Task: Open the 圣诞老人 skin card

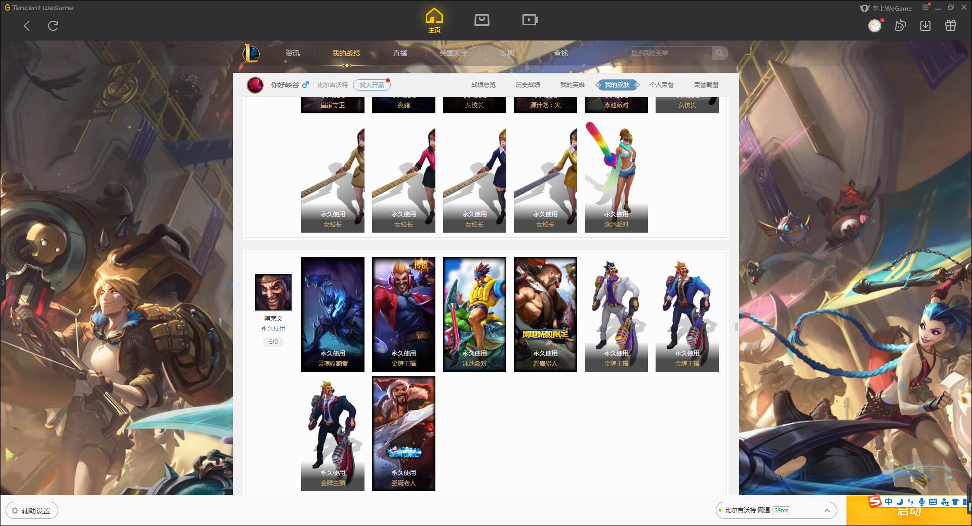Action: (403, 433)
